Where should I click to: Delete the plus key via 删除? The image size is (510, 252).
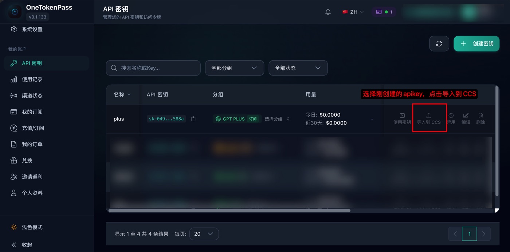[x=480, y=119]
